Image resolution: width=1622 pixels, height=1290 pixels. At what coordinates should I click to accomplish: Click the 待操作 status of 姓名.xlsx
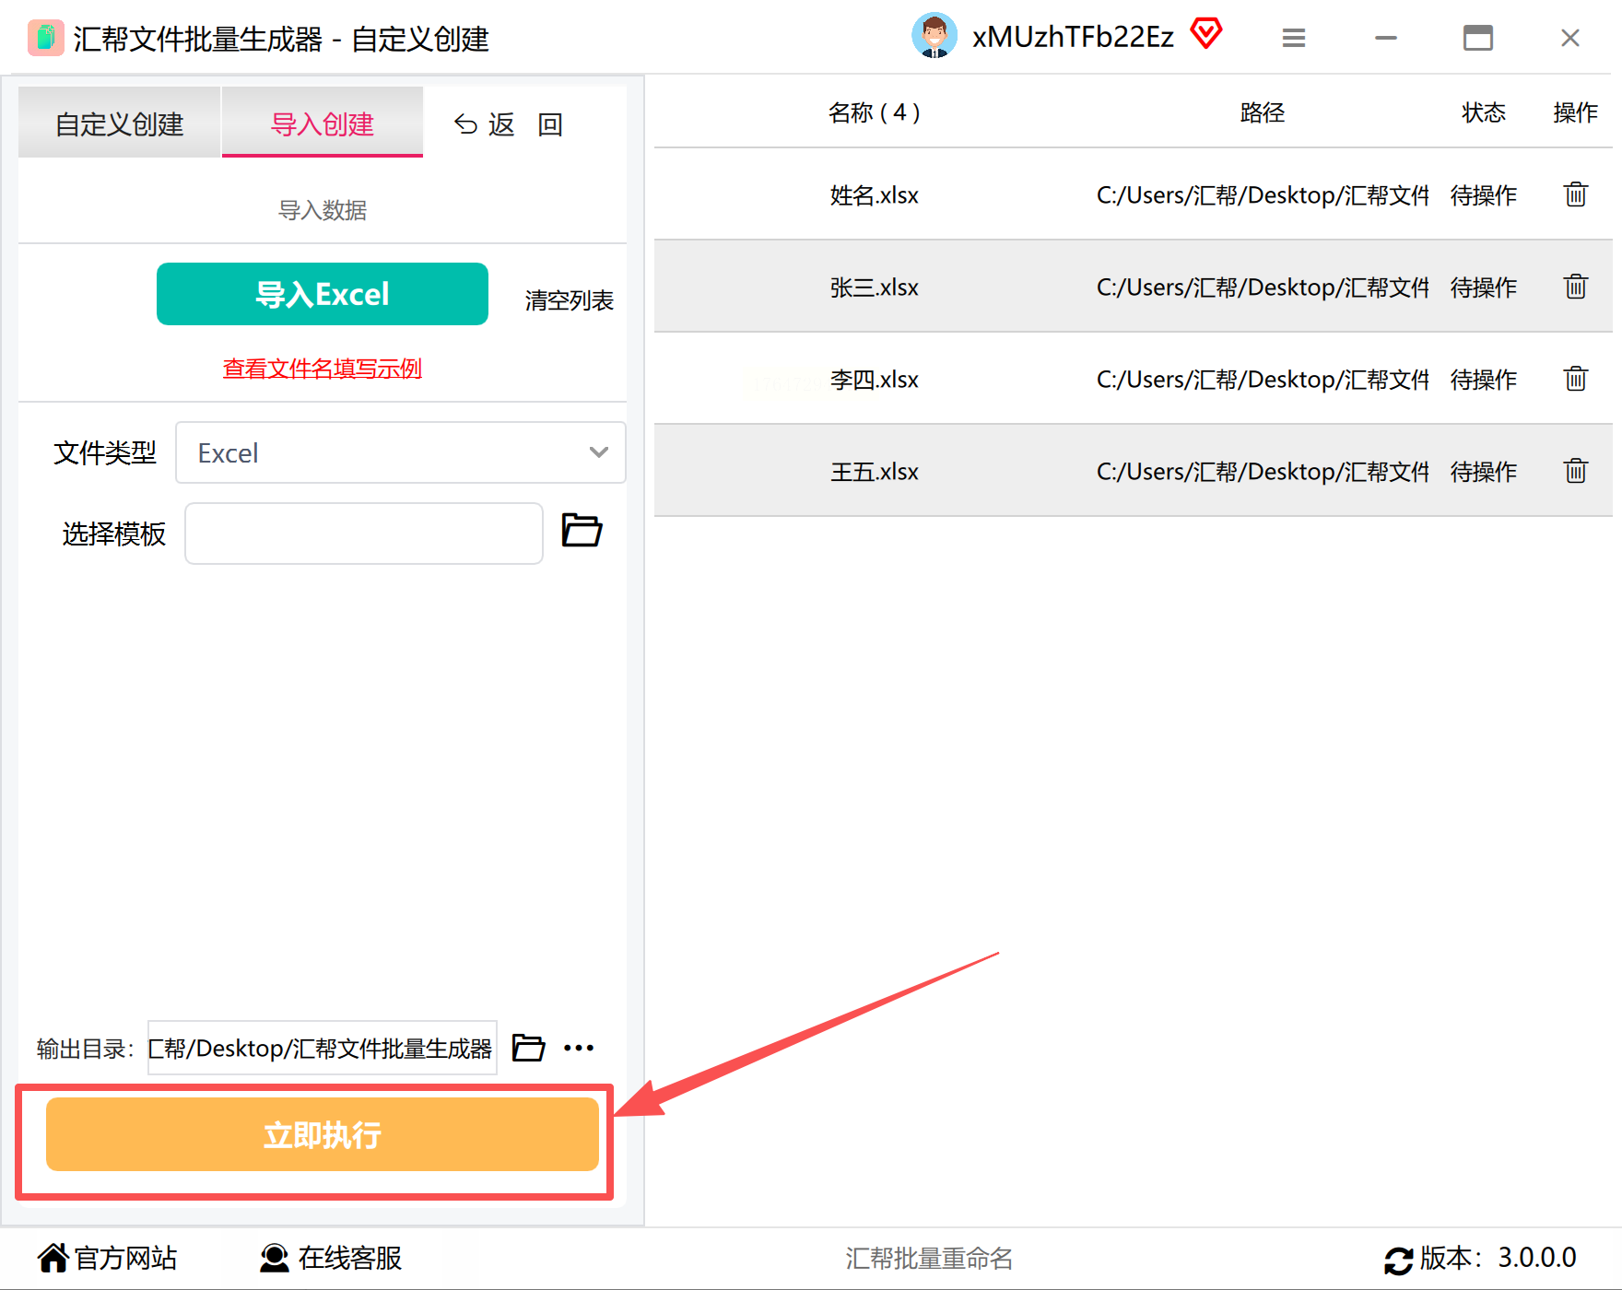(x=1484, y=194)
